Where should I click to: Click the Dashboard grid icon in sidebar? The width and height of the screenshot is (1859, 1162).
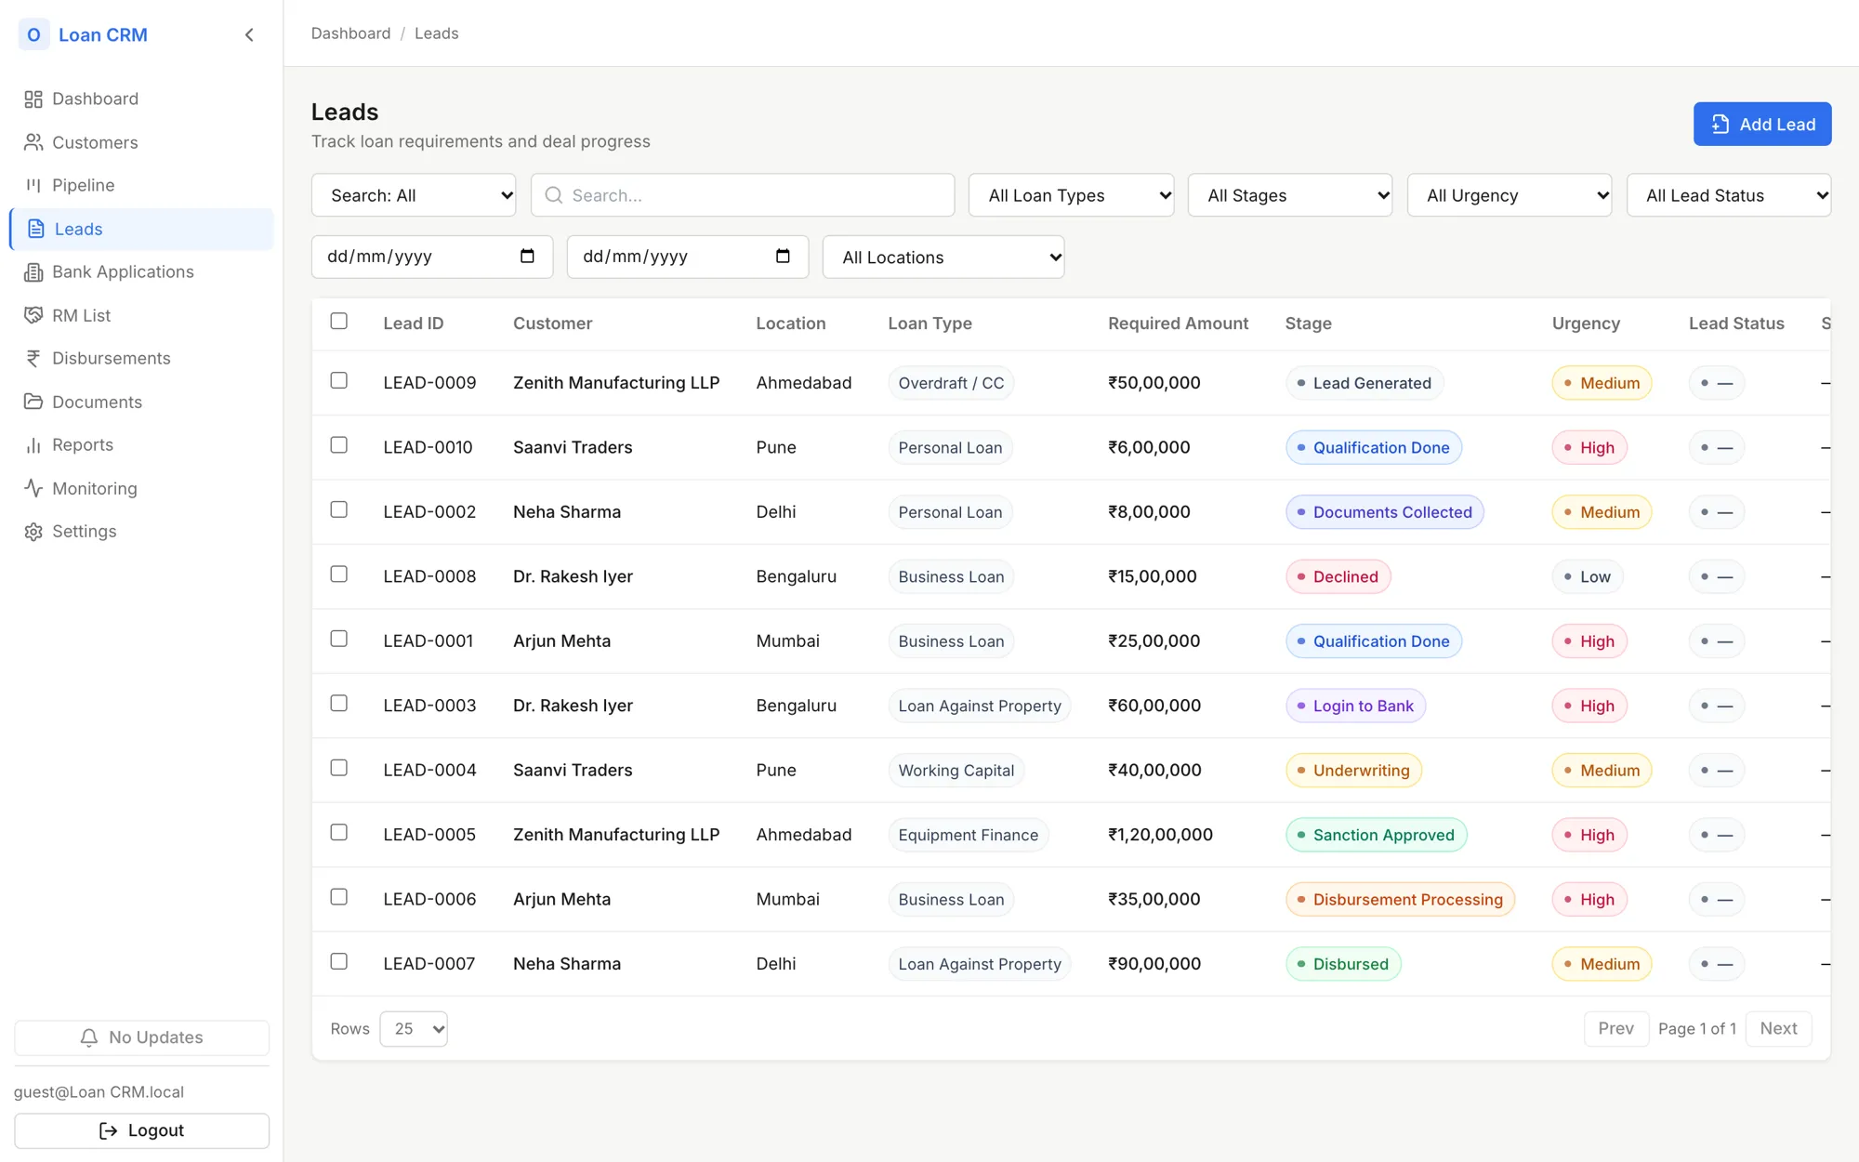click(x=33, y=99)
